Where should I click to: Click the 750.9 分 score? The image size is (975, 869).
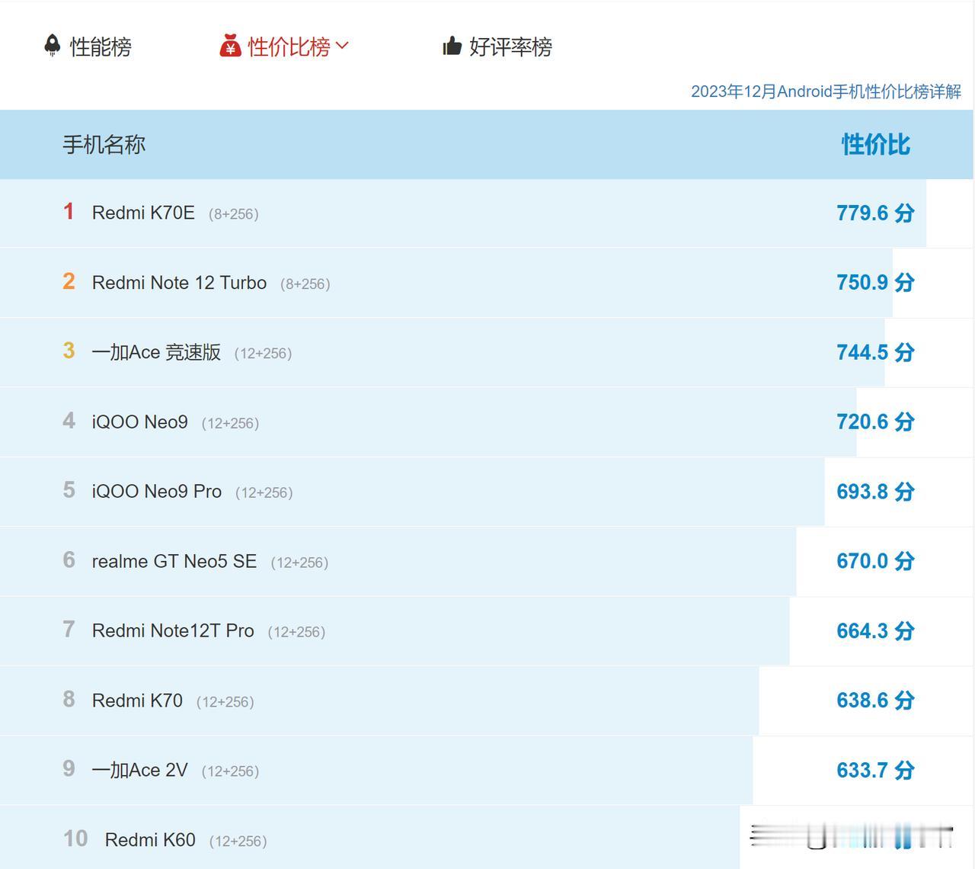(875, 282)
